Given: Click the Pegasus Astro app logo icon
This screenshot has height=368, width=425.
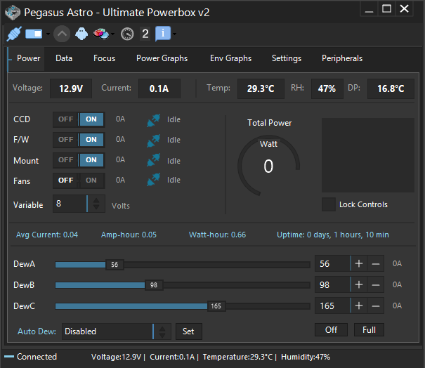Looking at the screenshot, I should [13, 13].
